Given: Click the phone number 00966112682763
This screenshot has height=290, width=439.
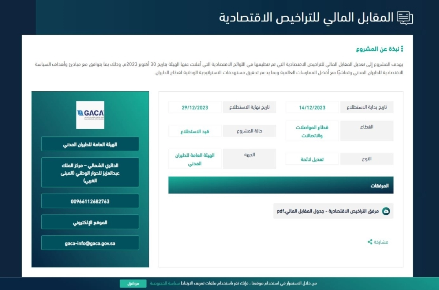Looking at the screenshot, I should 90,201.
